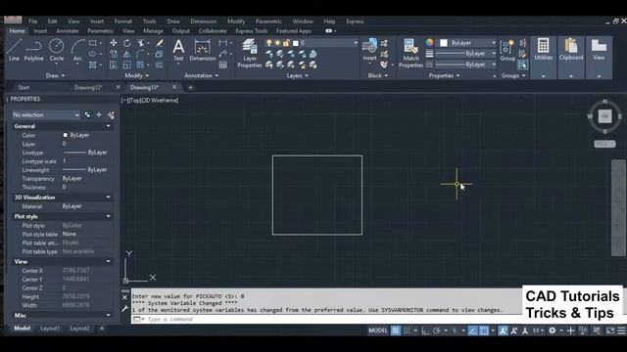The height and width of the screenshot is (352, 627).
Task: Click the ViewCube TOP face
Action: (604, 116)
